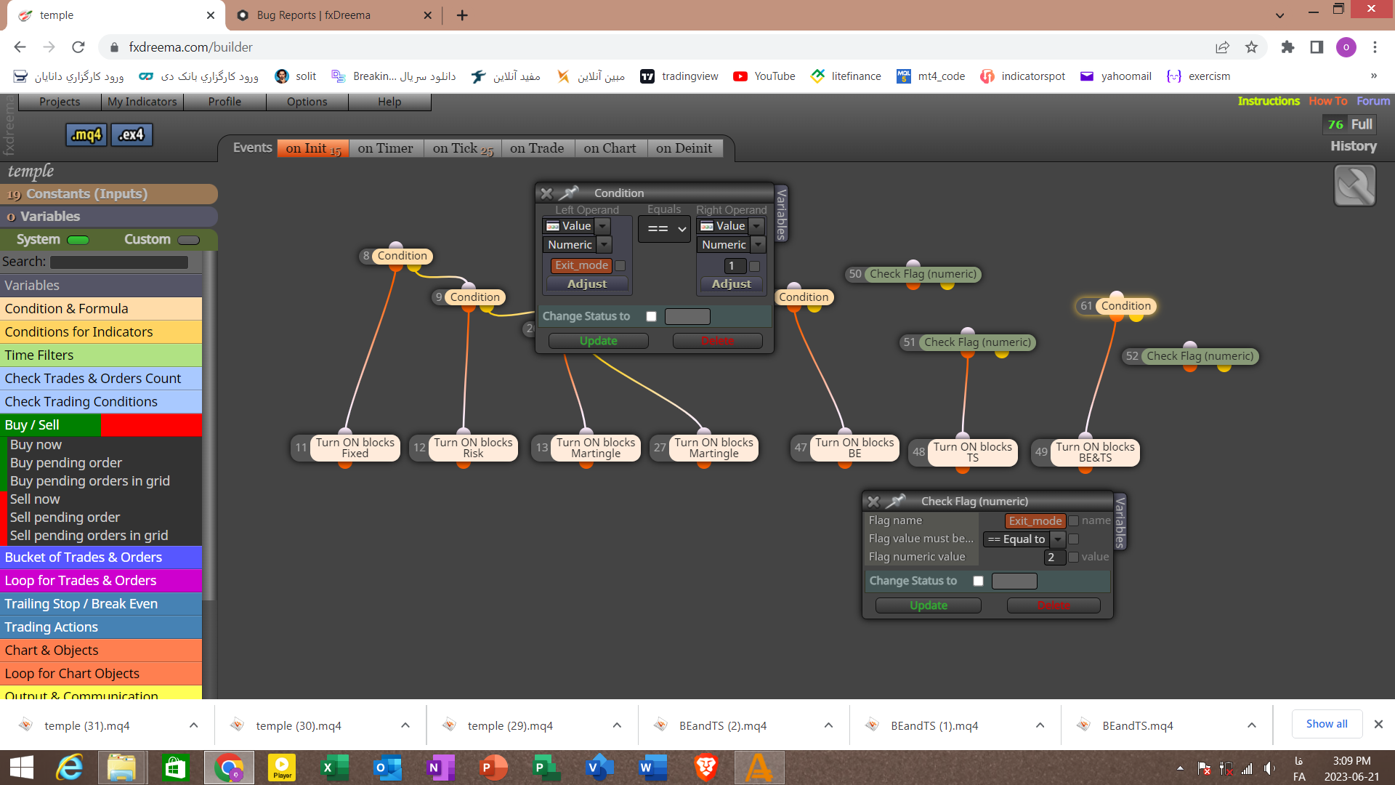Open the Instructions link
This screenshot has width=1395, height=785.
tap(1269, 101)
